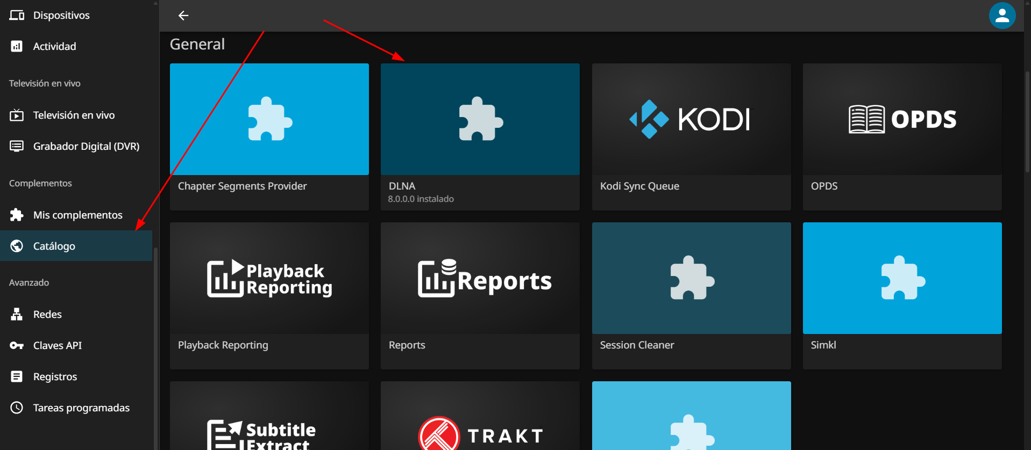Select the Kodi Sync Queue plugin thumbnail
The height and width of the screenshot is (450, 1031).
(691, 119)
